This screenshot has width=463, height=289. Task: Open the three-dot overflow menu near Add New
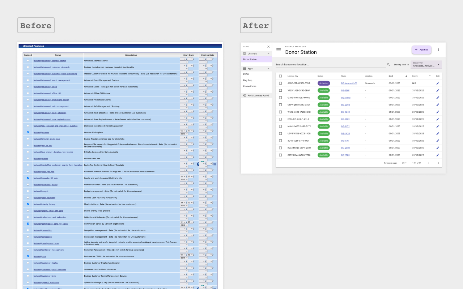438,49
